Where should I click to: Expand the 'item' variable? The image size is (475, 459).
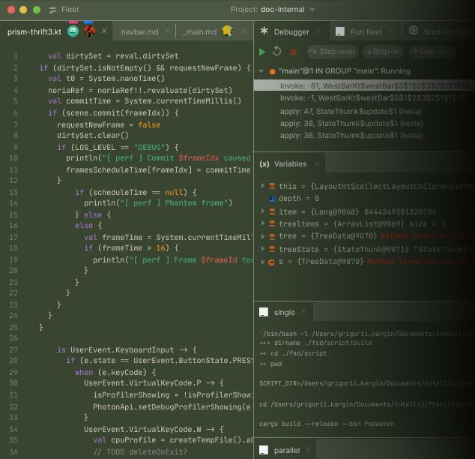263,211
